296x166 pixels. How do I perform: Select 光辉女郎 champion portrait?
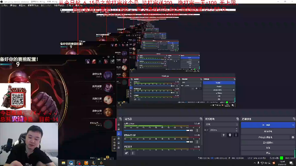tap(108, 100)
